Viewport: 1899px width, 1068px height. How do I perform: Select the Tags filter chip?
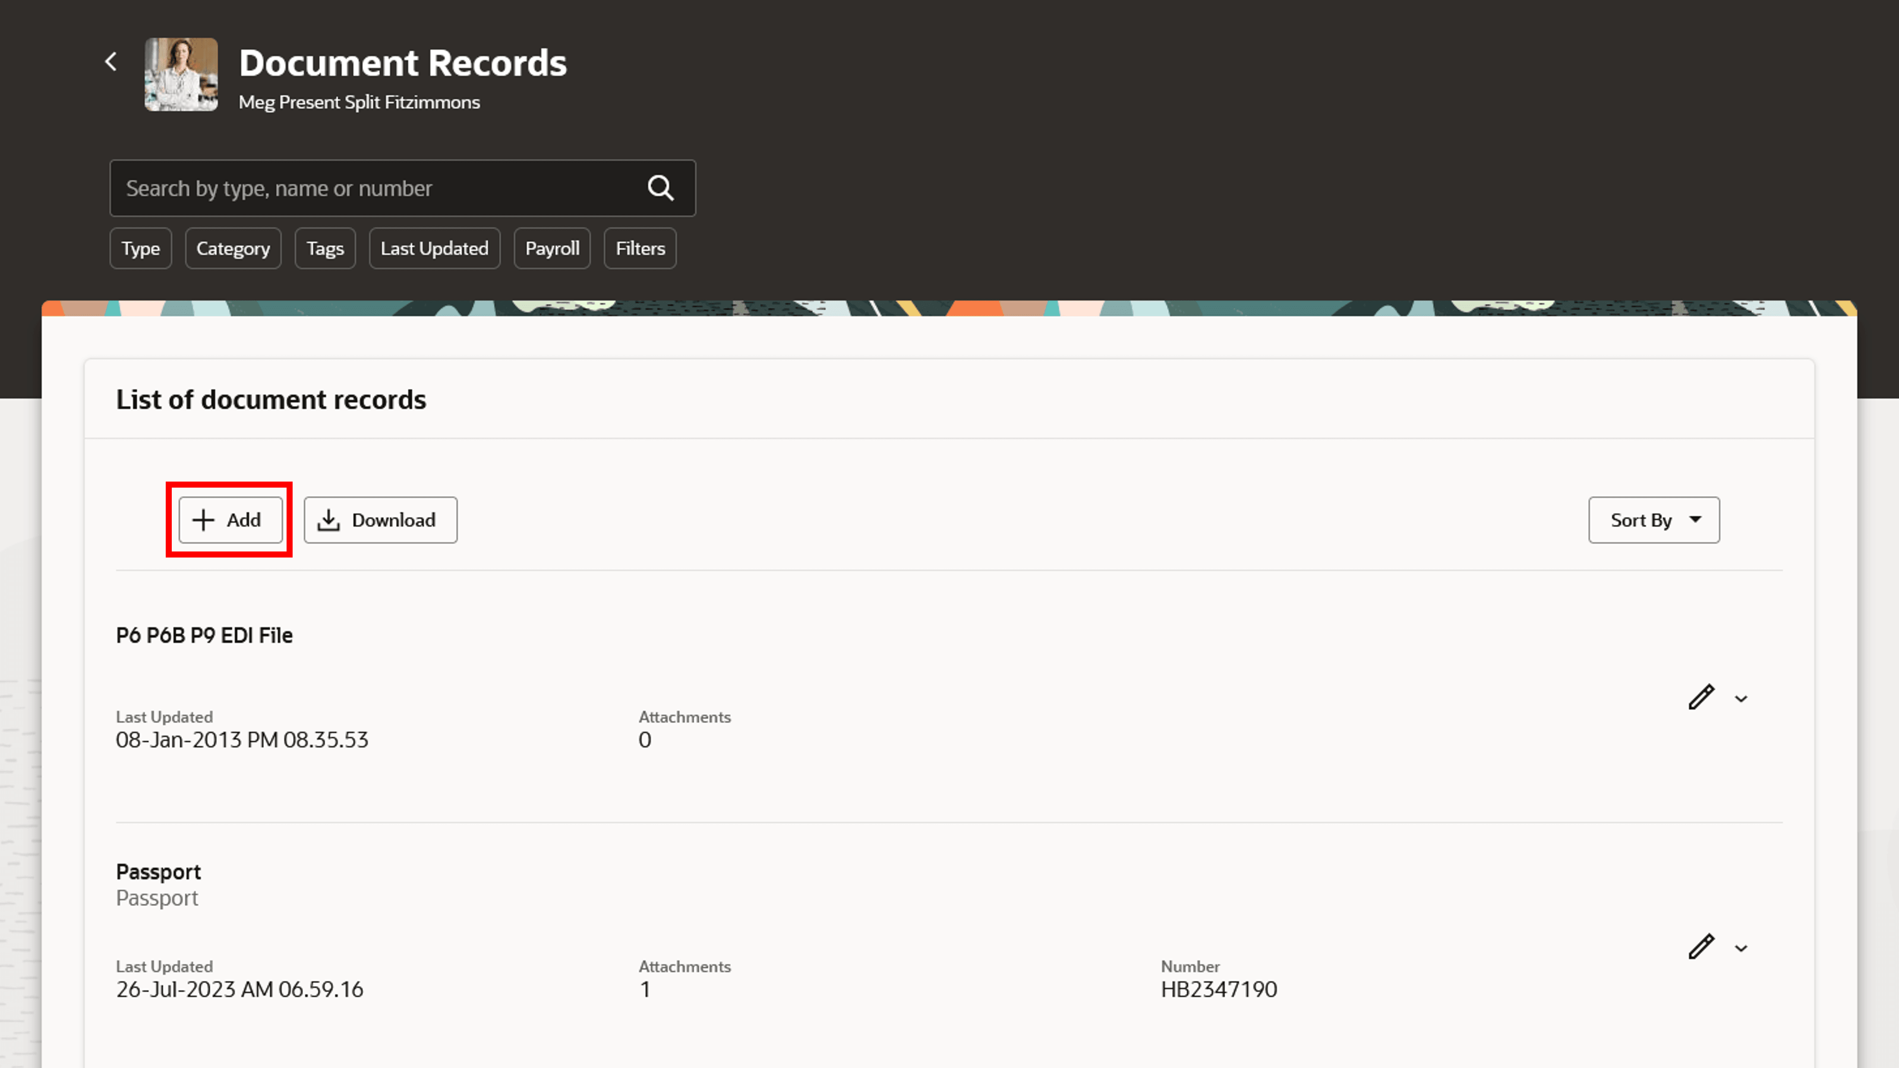point(325,249)
